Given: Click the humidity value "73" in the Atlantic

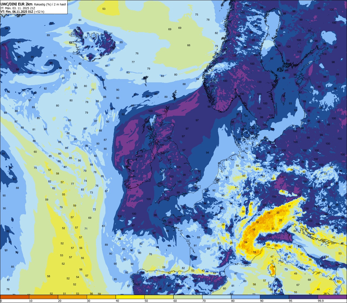Looking at the screenshot, I should click(x=91, y=193).
